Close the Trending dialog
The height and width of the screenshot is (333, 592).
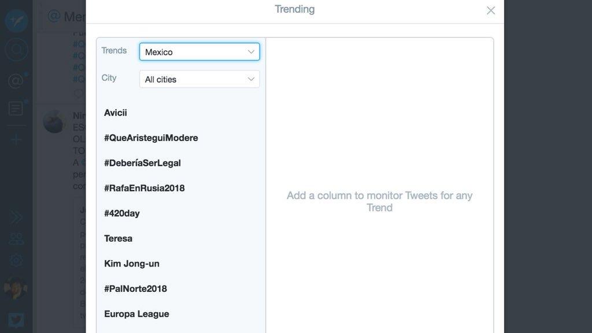[x=491, y=10]
